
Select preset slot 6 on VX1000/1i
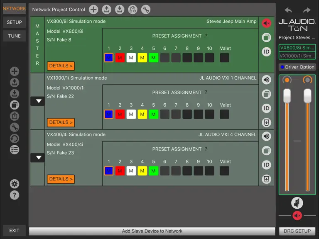point(164,114)
